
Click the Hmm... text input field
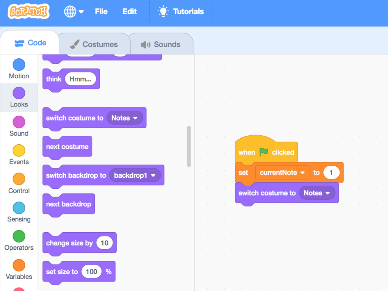(80, 79)
